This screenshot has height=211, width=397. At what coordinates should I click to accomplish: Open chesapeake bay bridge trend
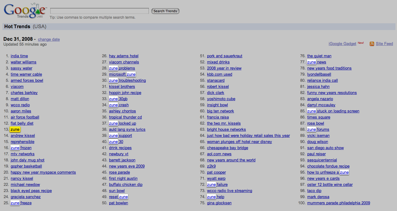tap(228, 148)
